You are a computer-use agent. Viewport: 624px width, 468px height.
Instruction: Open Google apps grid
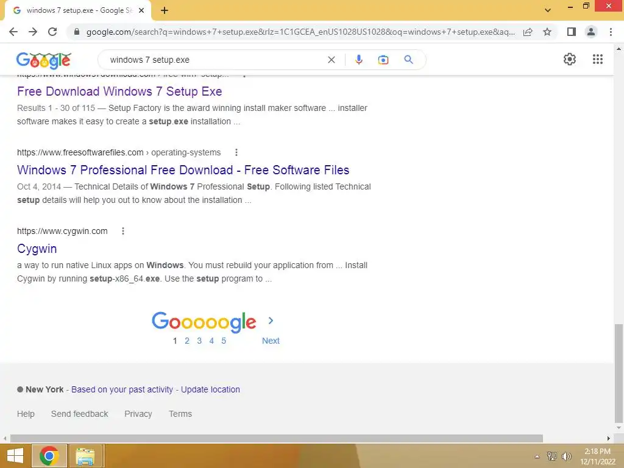tap(598, 59)
